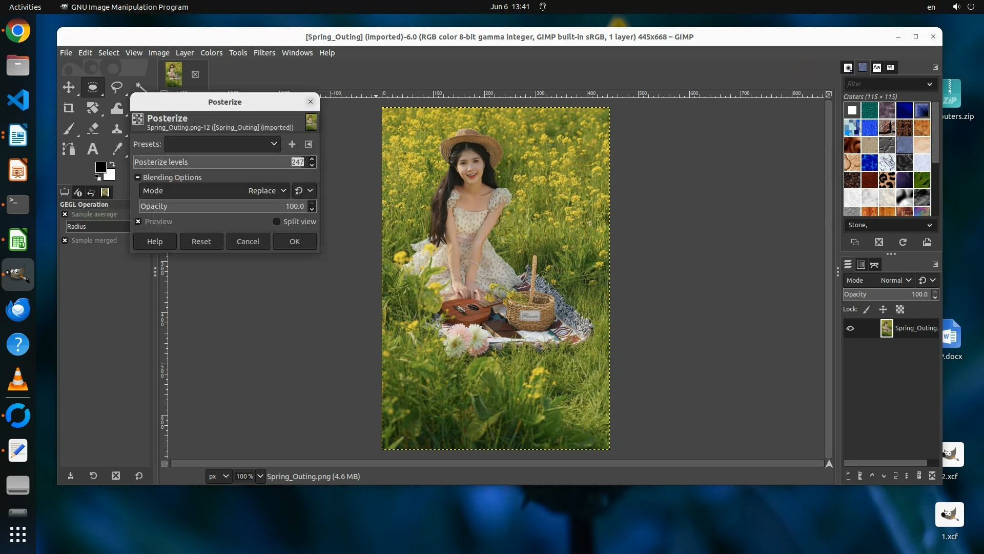
Task: Hide the Spring_Outing layer with eye icon
Action: (x=850, y=328)
